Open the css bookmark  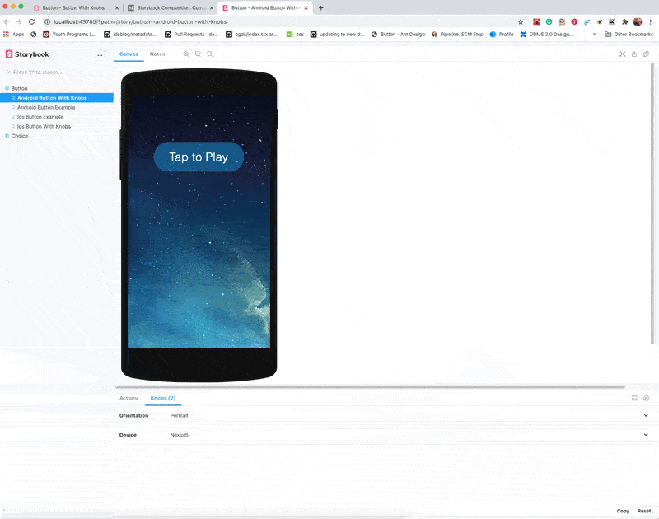[296, 35]
